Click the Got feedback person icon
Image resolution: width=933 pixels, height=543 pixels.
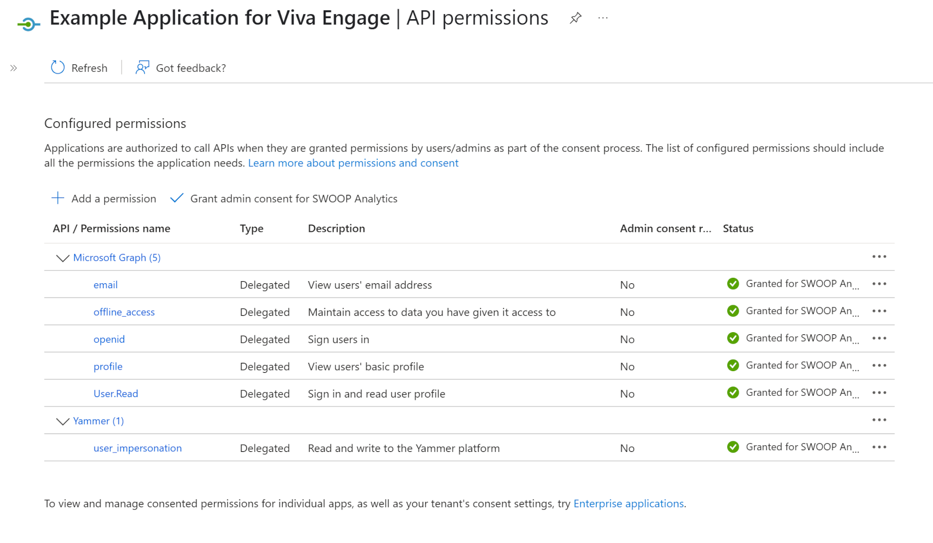click(x=142, y=68)
